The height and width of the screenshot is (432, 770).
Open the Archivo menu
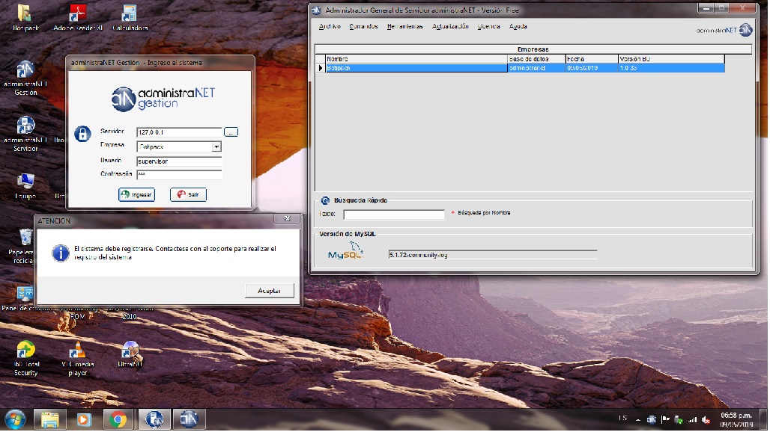[330, 26]
